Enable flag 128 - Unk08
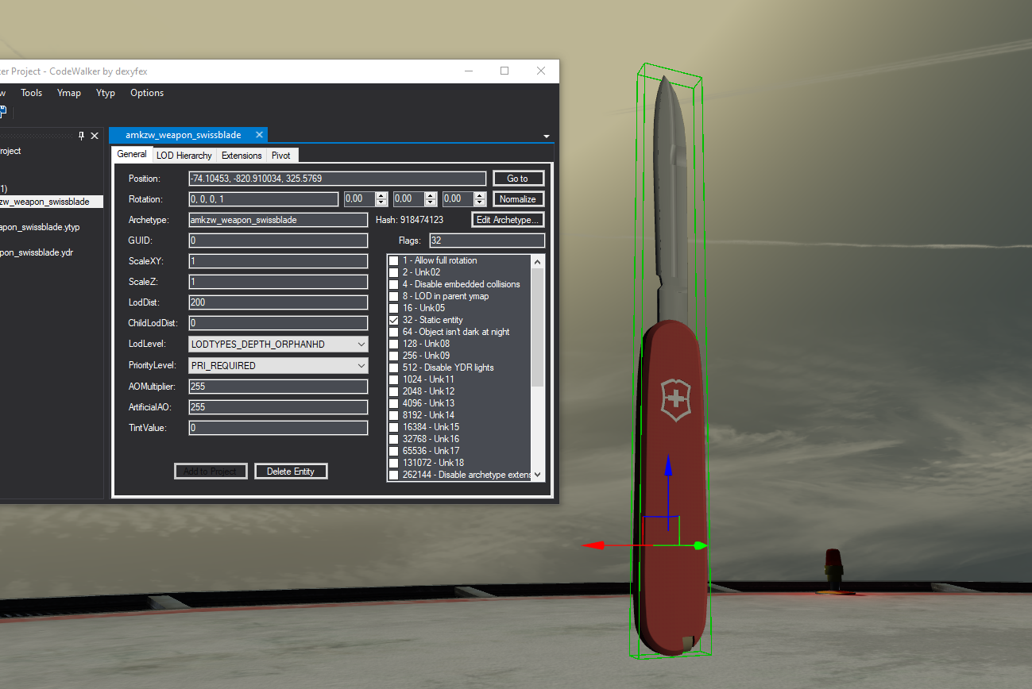Screen dimensions: 1032x689 [x=393, y=344]
